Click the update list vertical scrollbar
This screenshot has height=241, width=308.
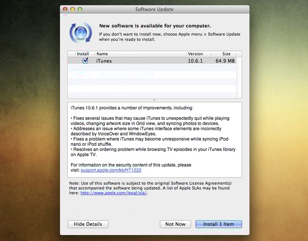(239, 77)
